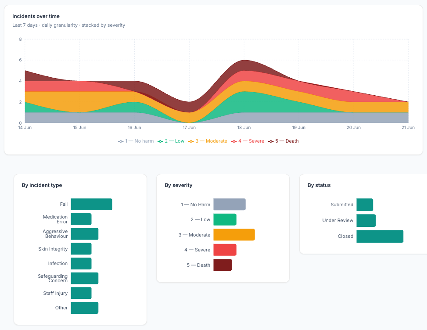Click the 'Staff Injury' row label
This screenshot has width=427, height=330.
(55, 293)
